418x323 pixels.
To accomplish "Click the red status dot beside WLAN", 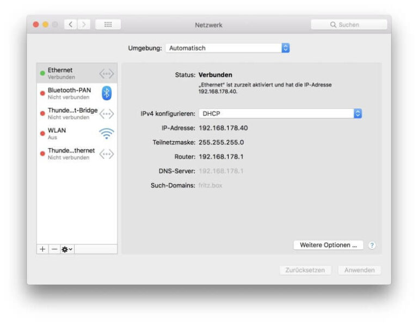I will click(42, 133).
